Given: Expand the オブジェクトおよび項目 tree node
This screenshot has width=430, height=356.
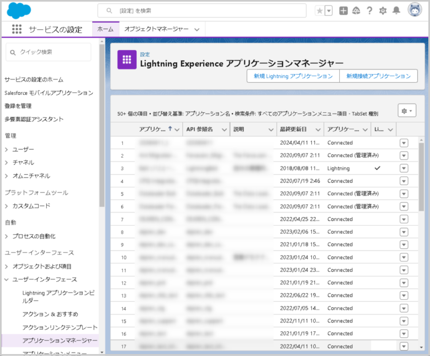Looking at the screenshot, I should [x=6, y=266].
